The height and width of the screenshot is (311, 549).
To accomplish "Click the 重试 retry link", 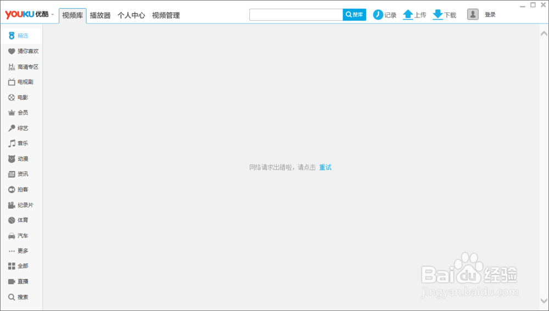I will pyautogui.click(x=325, y=167).
